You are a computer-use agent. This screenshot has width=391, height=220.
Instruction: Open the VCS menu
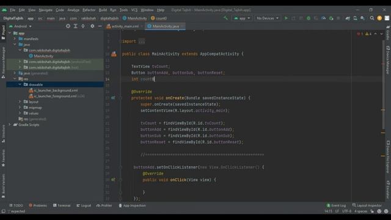pyautogui.click(x=134, y=10)
